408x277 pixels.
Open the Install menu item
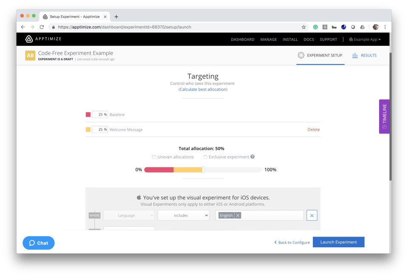coord(290,40)
